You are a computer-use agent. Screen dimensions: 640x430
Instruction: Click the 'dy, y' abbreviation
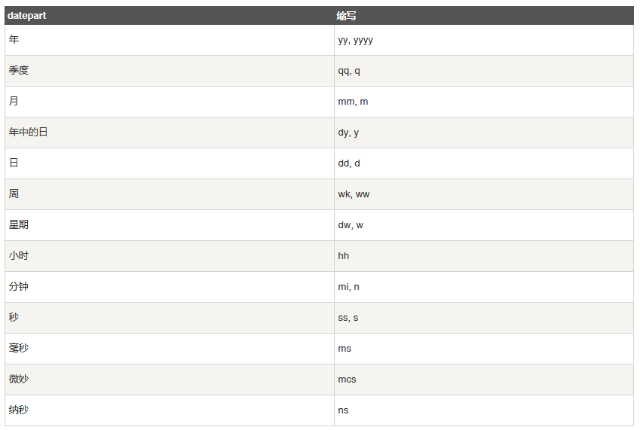pyautogui.click(x=348, y=133)
